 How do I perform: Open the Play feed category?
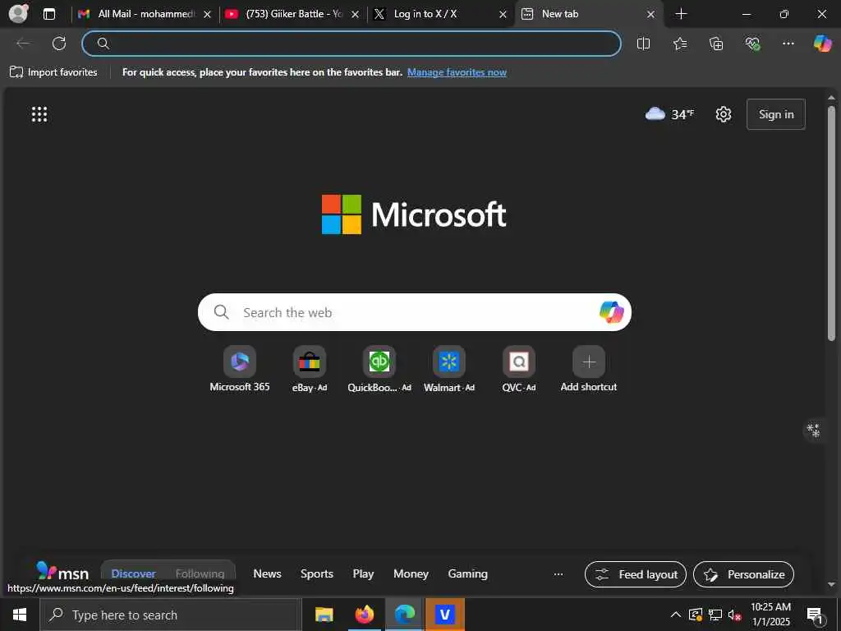click(363, 573)
